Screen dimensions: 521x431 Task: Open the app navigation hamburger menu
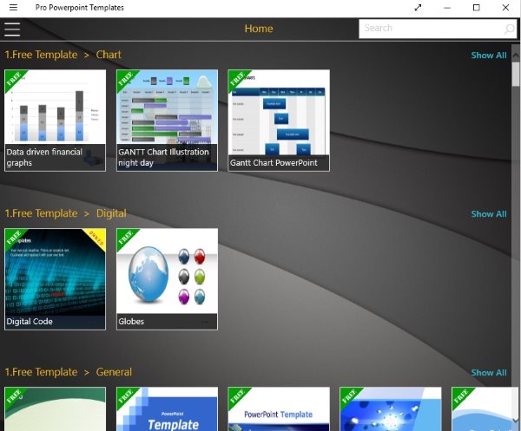(12, 29)
